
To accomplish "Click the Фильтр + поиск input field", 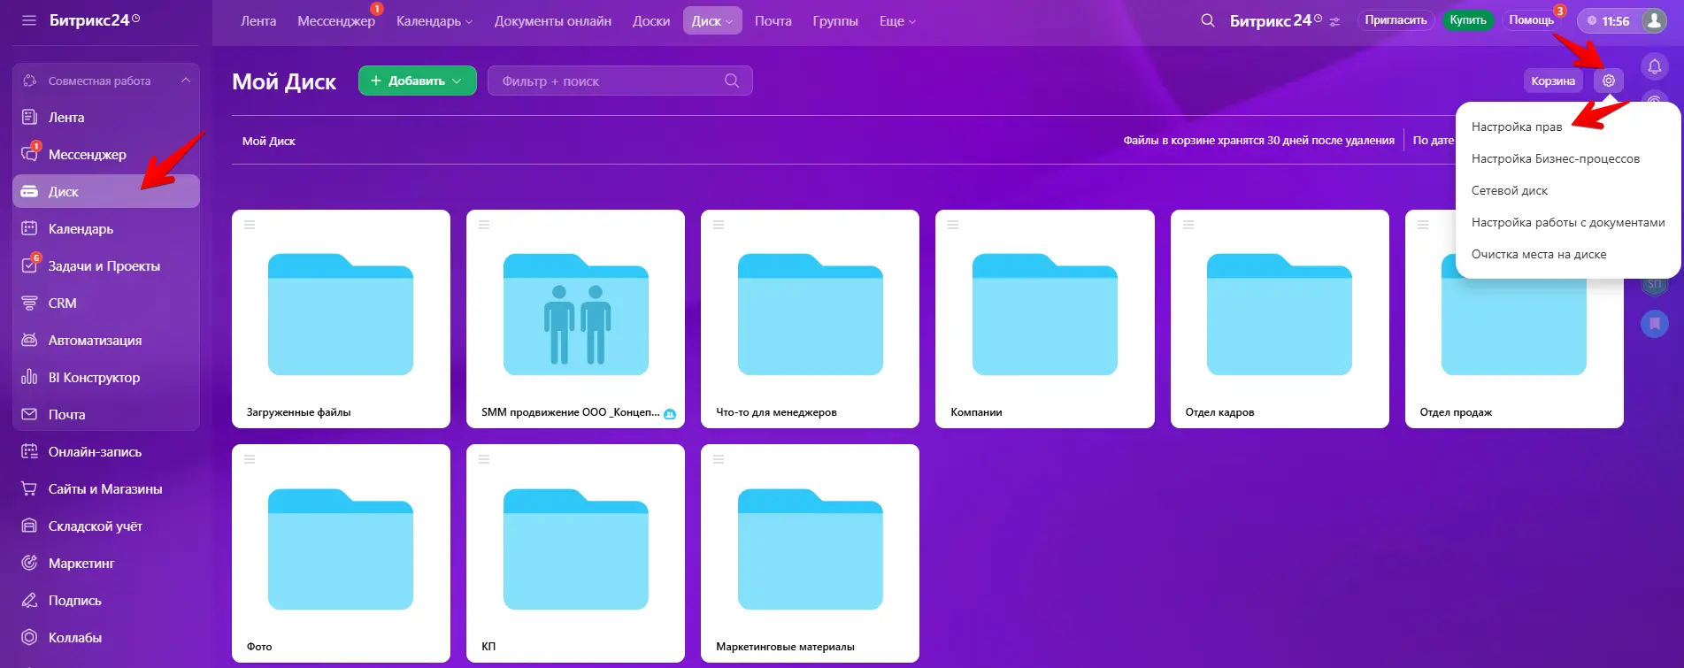I will tap(611, 81).
